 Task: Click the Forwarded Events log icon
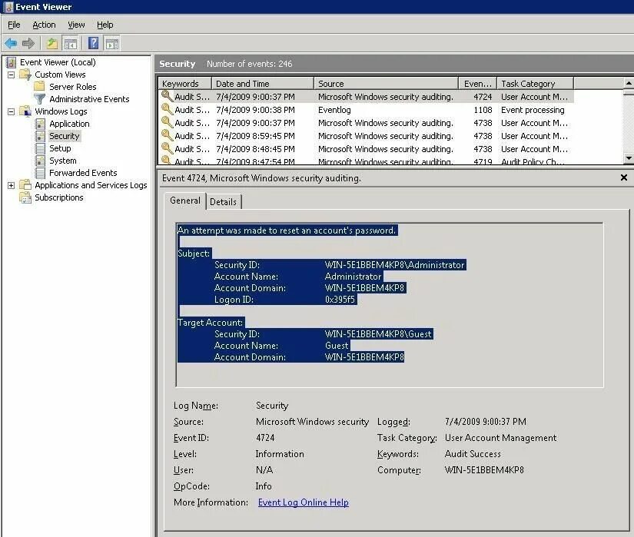[x=40, y=173]
